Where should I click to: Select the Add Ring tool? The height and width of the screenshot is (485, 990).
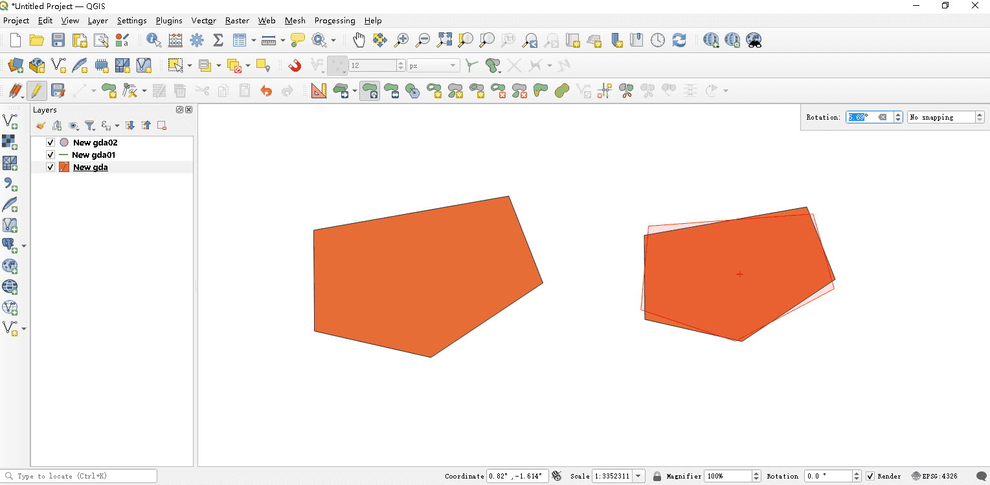(x=434, y=91)
